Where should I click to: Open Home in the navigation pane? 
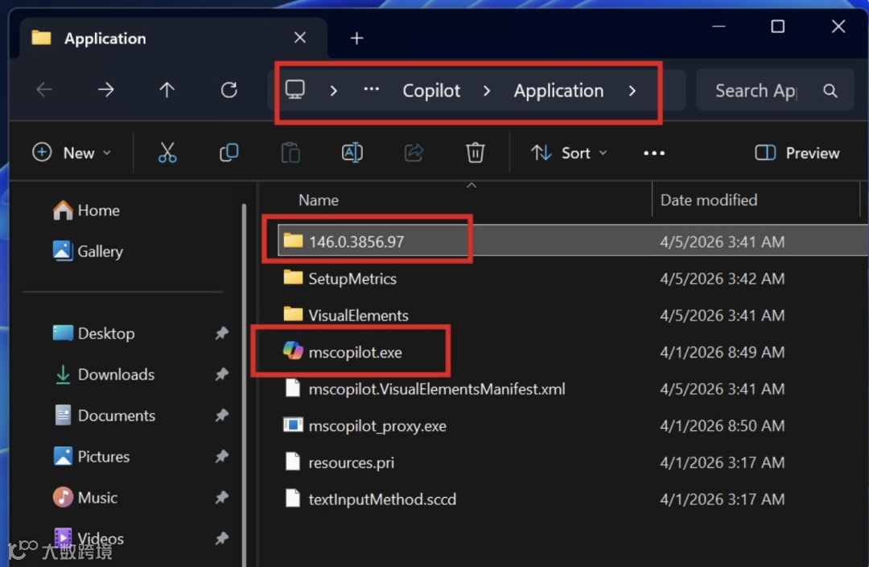(86, 211)
